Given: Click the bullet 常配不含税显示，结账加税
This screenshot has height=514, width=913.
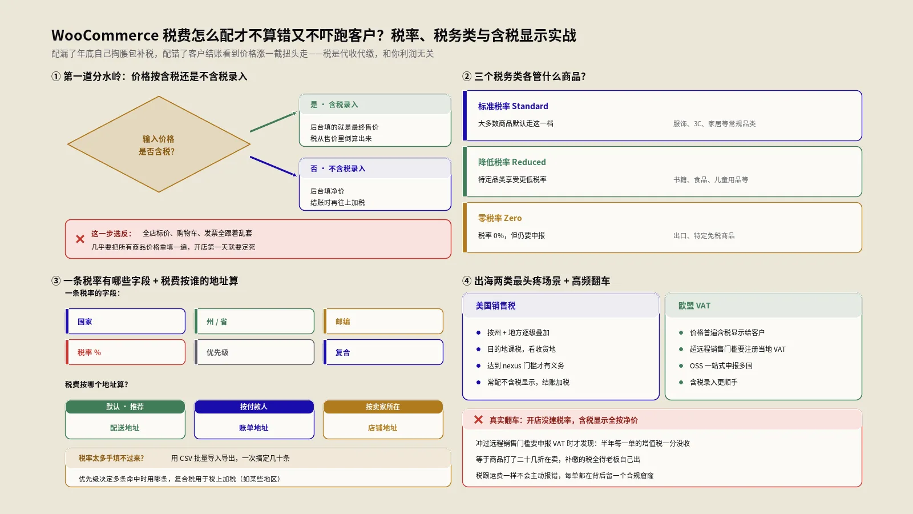Looking at the screenshot, I should pyautogui.click(x=528, y=382).
